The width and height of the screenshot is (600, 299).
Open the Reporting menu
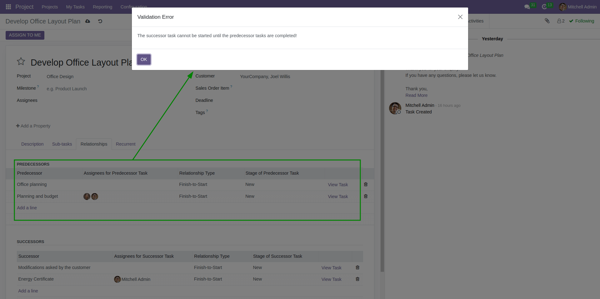tap(102, 7)
